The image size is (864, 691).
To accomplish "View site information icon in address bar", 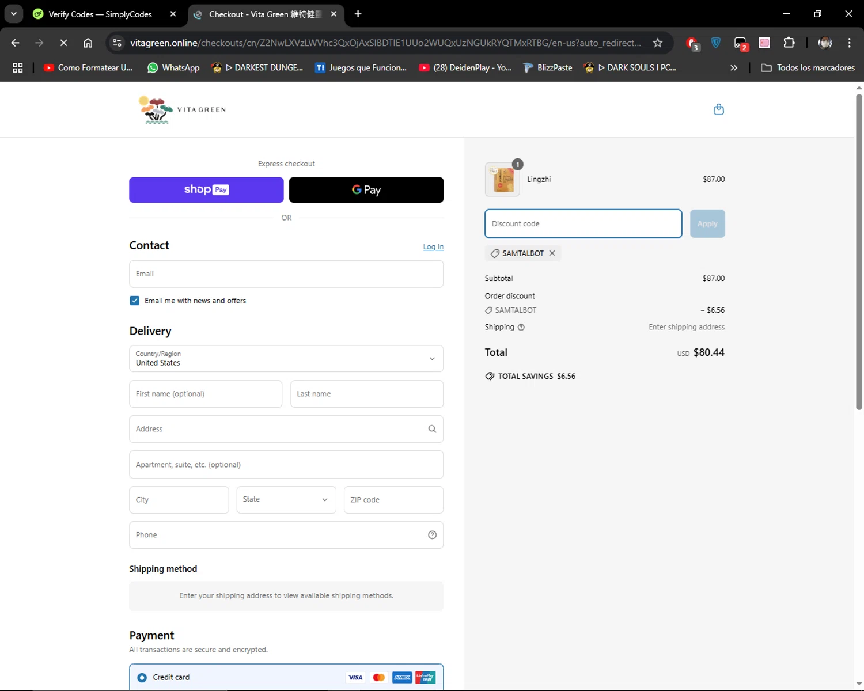I will click(x=117, y=43).
